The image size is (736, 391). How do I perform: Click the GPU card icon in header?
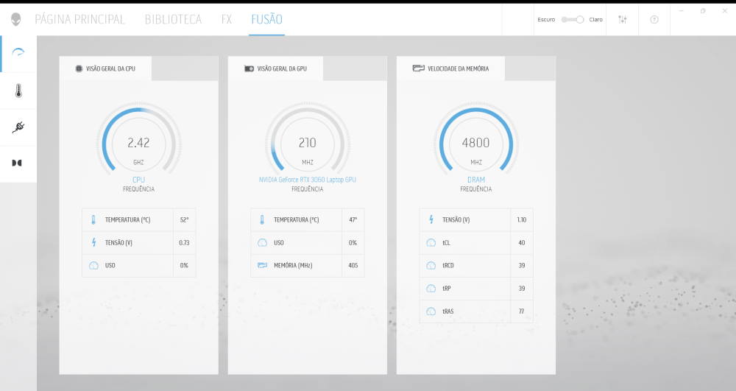click(249, 68)
